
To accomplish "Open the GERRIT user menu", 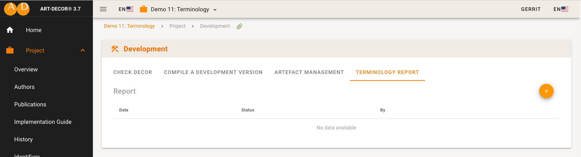I will point(531,9).
